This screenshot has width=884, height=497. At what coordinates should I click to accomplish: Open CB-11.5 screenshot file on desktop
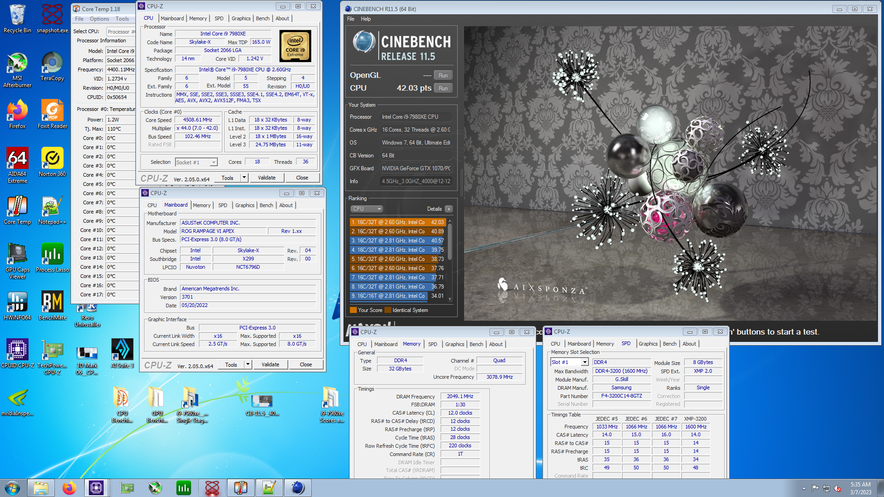point(262,405)
